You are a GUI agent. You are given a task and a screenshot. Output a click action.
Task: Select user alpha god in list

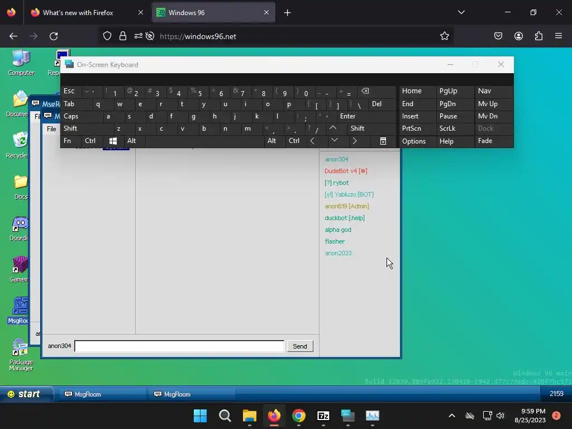338,230
